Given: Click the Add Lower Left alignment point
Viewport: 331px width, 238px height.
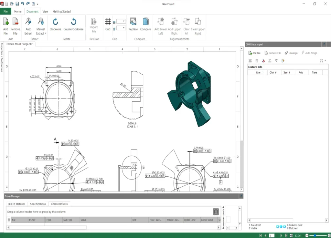Looking at the screenshot, I should (x=160, y=25).
